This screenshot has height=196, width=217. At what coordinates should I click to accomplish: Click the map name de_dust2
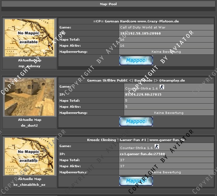point(29,126)
